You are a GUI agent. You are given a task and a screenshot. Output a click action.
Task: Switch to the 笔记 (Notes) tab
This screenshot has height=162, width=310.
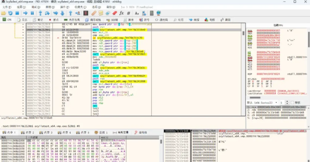click(x=38, y=20)
